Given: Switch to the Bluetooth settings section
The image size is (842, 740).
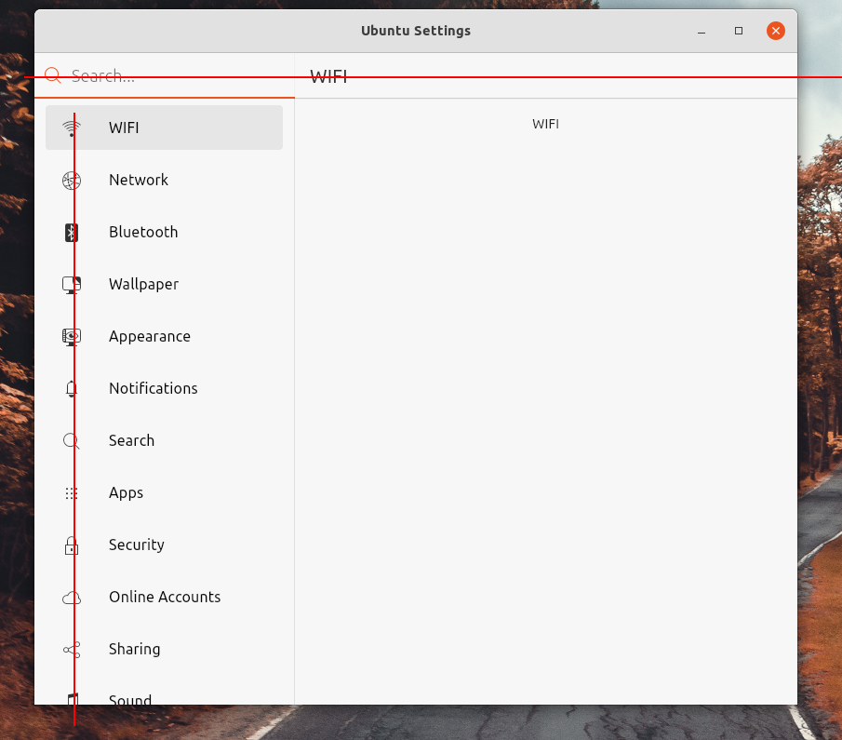Looking at the screenshot, I should 143,232.
